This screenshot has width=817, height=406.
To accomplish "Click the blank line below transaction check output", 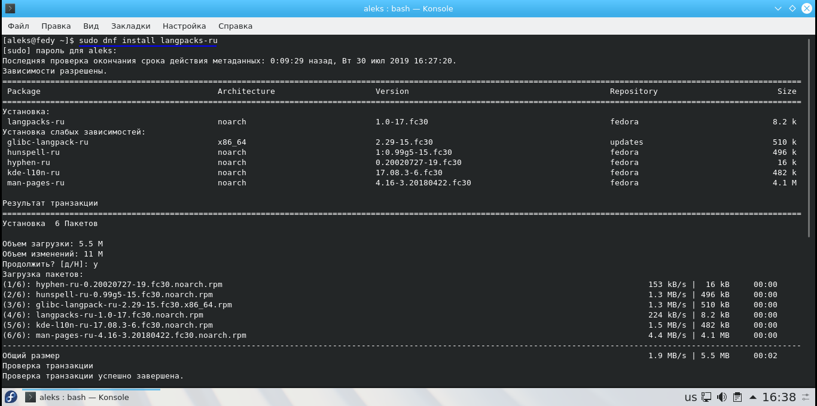I will point(359,384).
